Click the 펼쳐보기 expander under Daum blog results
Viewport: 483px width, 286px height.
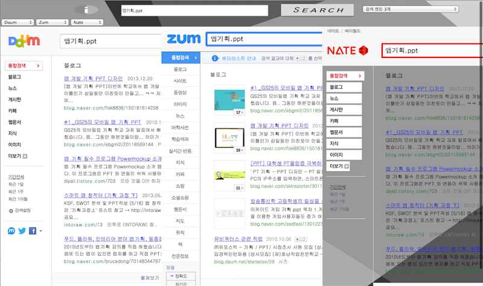(150, 278)
